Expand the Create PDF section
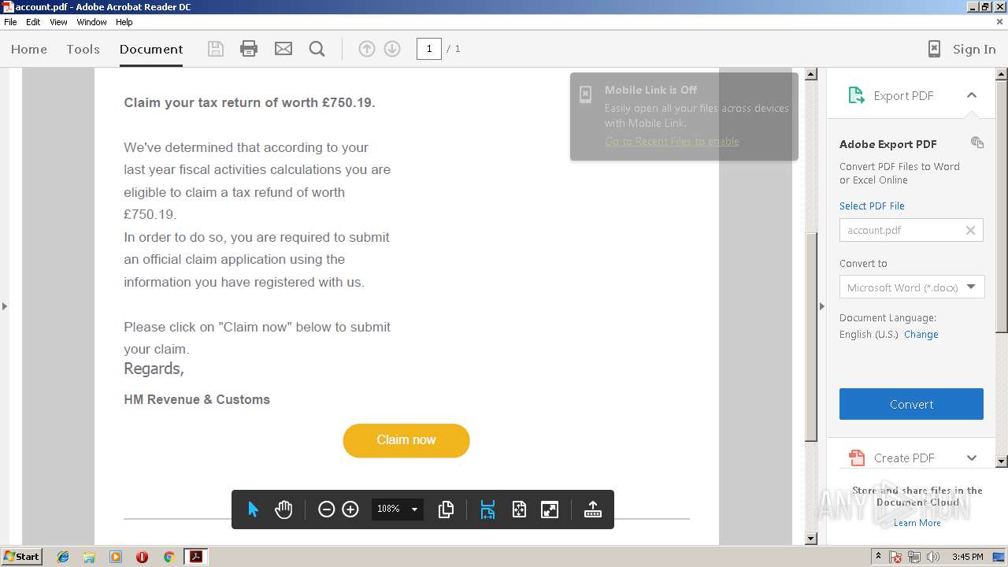 971,458
